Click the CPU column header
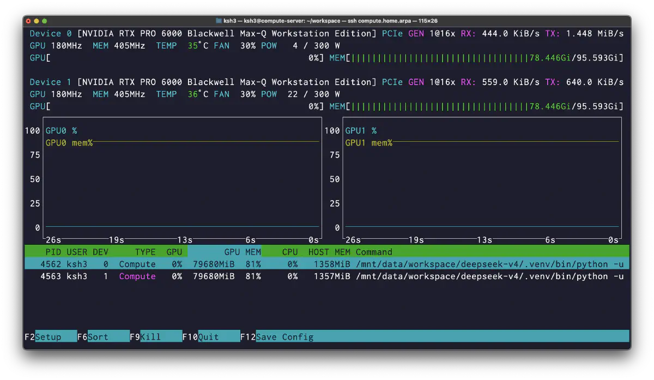Screen dimensions: 654x380 pos(290,252)
